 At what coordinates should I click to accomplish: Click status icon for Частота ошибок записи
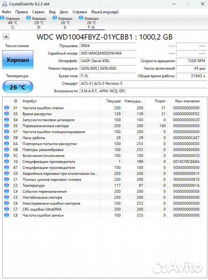7,215
